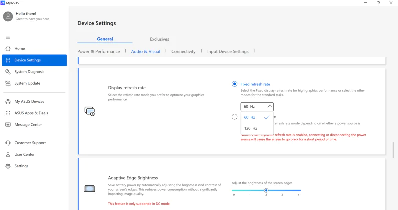Click 'This feature is only supported in DC mode' notice

coord(139,204)
